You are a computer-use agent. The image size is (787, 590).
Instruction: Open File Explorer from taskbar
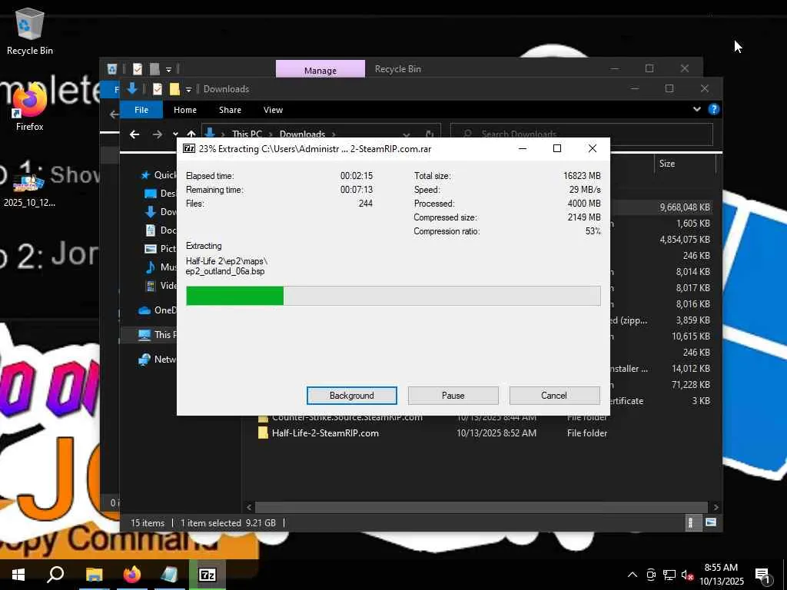pos(94,575)
